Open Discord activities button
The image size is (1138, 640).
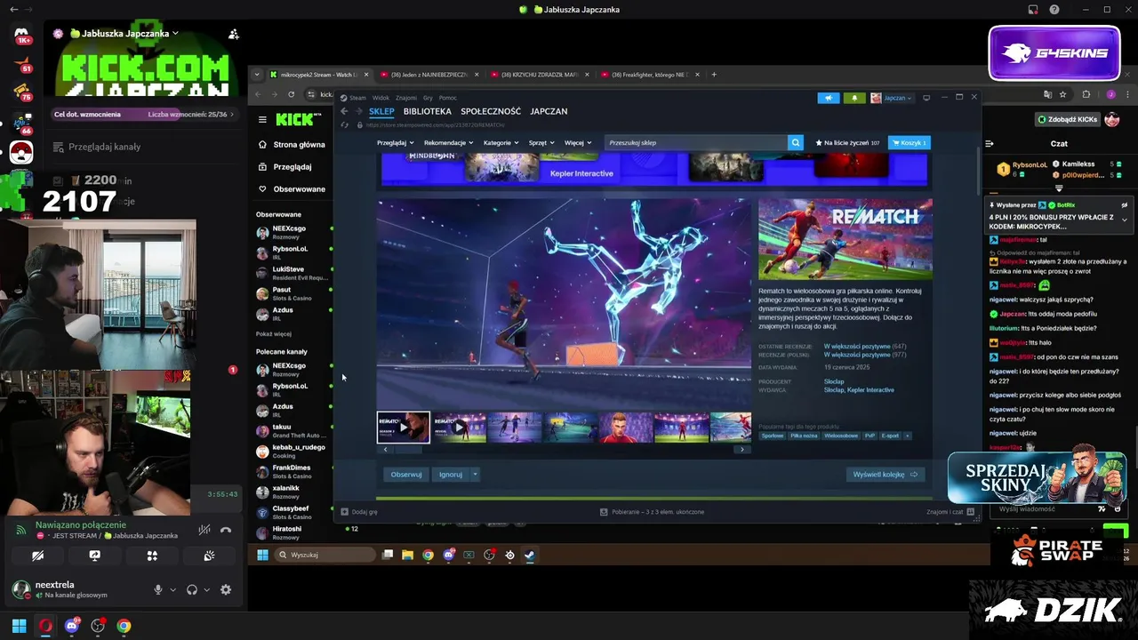coord(152,556)
